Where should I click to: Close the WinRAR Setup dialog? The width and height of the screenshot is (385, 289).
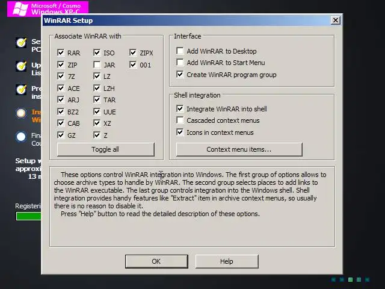[336, 20]
